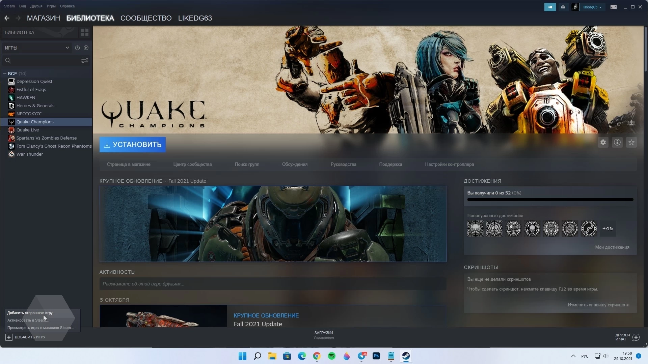
Task: Show ready-to-play games icon
Action: point(86,48)
